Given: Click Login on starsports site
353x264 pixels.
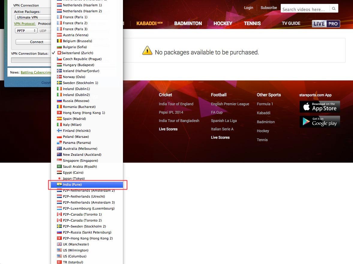Looking at the screenshot, I should point(249,8).
